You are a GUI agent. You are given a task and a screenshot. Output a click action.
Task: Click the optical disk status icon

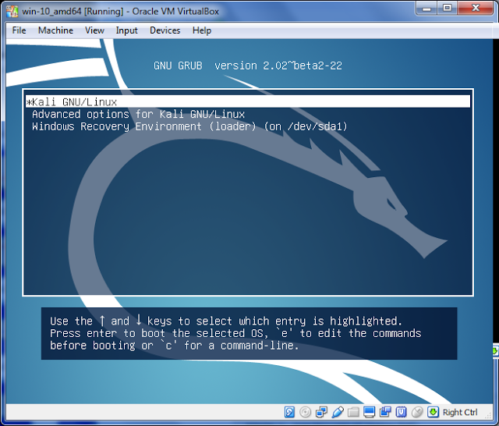click(305, 412)
